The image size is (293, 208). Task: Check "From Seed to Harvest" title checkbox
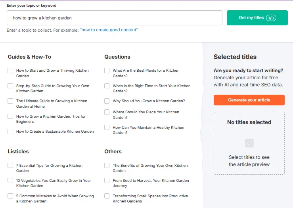click(107, 181)
